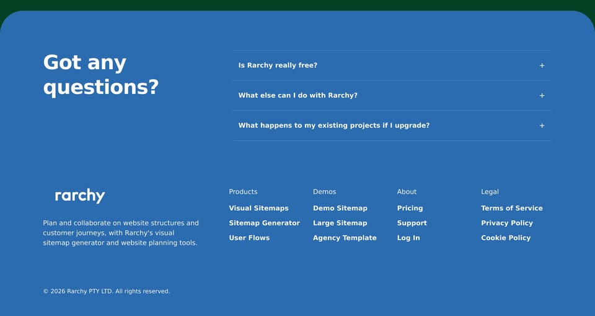Open "What else can I do with Rarchy?" question

click(x=392, y=95)
